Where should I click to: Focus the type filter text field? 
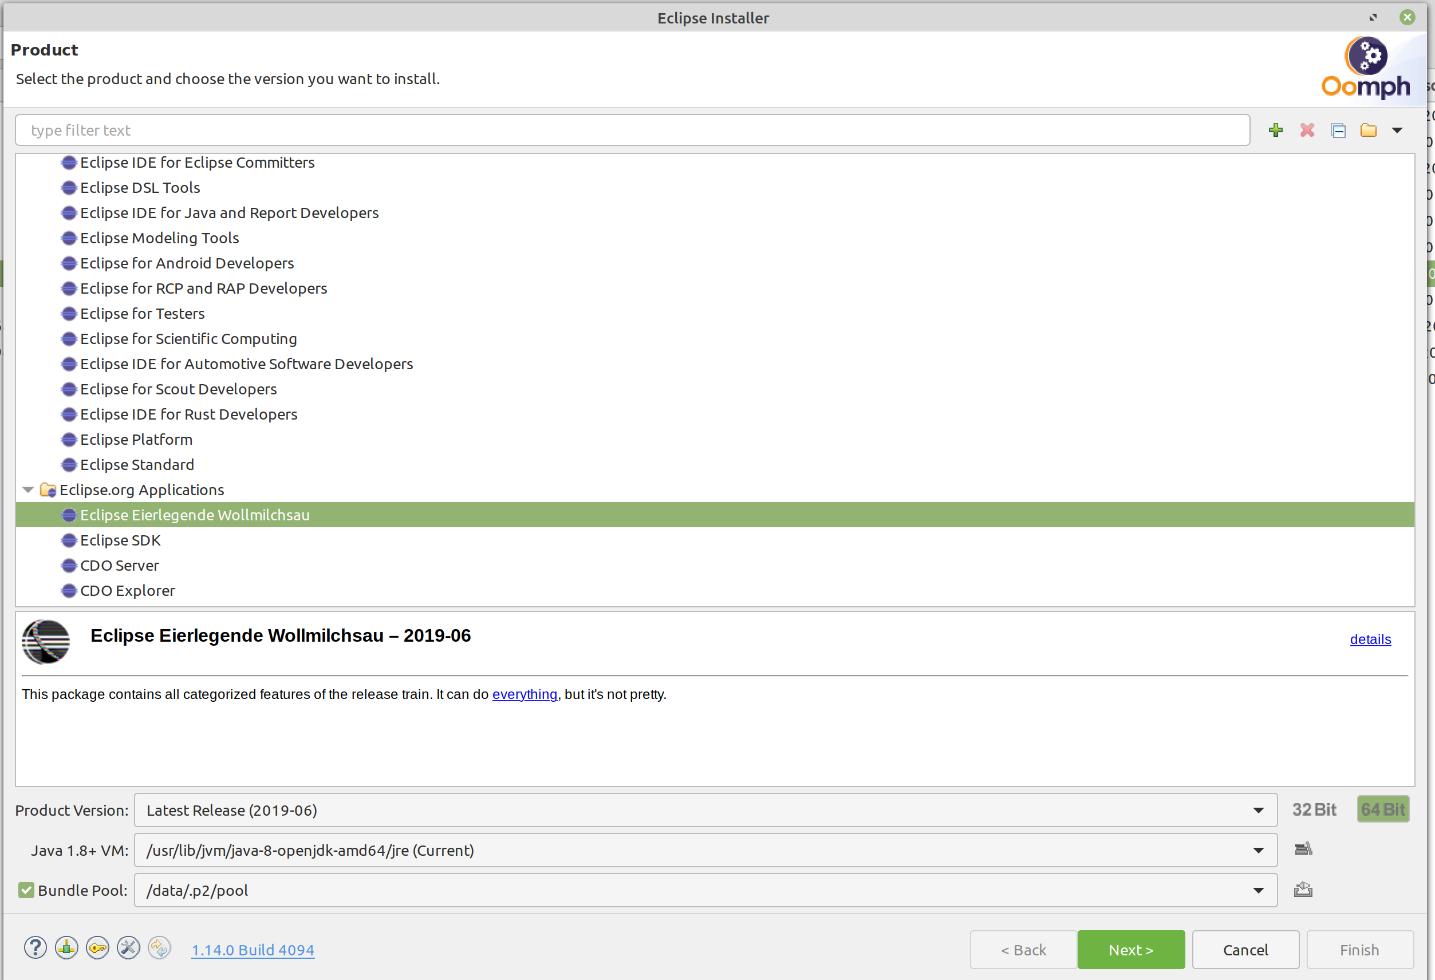(x=632, y=130)
